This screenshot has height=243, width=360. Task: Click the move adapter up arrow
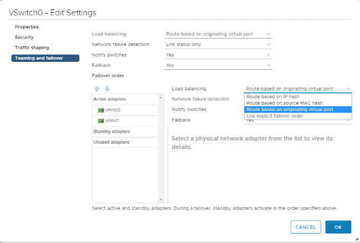tap(97, 89)
